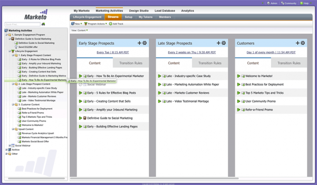The image size is (317, 185).
Task: Click green play arrow for Early - Creating Content that Sells
Action: pyautogui.click(x=81, y=101)
